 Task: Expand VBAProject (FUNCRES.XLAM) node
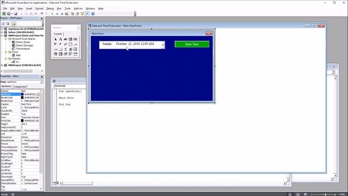click(x=2, y=65)
